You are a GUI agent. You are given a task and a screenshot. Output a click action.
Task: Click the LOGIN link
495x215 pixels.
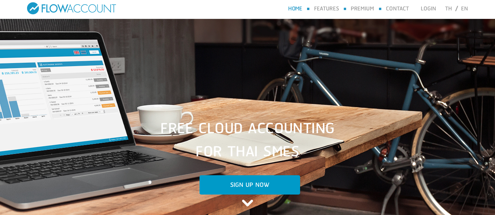click(428, 8)
